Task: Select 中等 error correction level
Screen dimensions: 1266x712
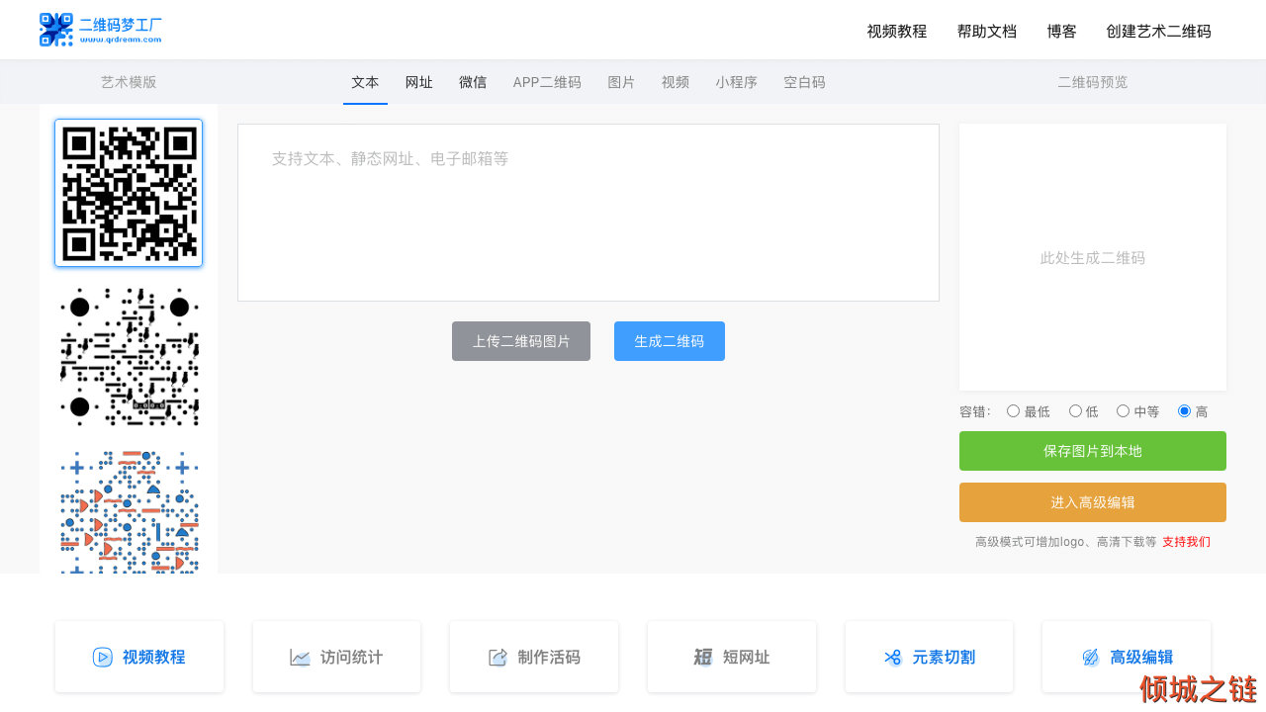Action: click(1123, 411)
